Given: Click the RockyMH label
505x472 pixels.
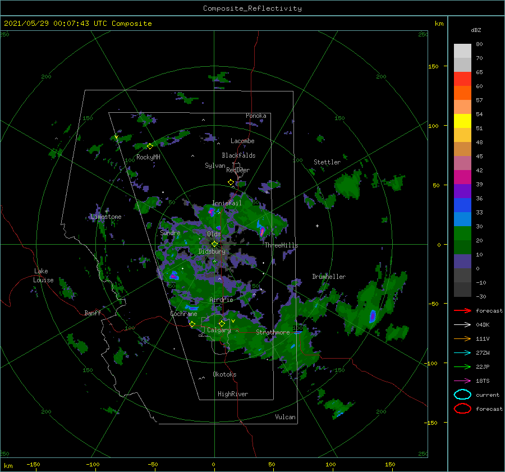Looking at the screenshot, I should 148,157.
